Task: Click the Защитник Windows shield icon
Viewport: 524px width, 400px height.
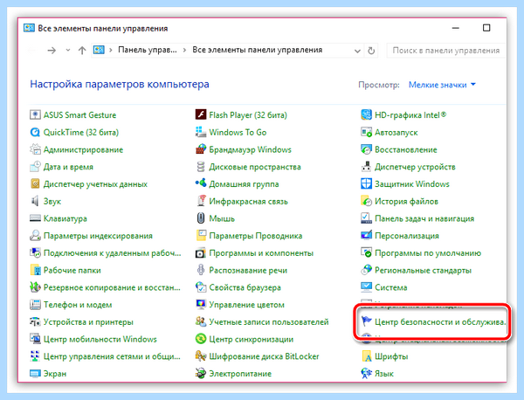Action: pyautogui.click(x=366, y=183)
